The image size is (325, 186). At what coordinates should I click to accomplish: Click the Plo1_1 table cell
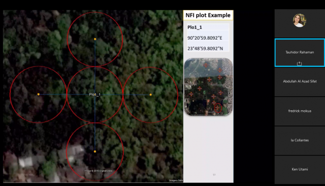coord(208,27)
